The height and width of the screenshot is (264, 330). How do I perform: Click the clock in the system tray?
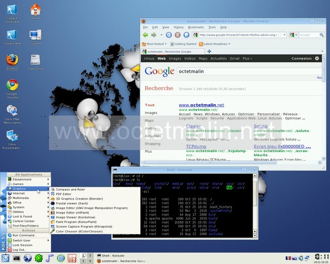tap(321, 258)
